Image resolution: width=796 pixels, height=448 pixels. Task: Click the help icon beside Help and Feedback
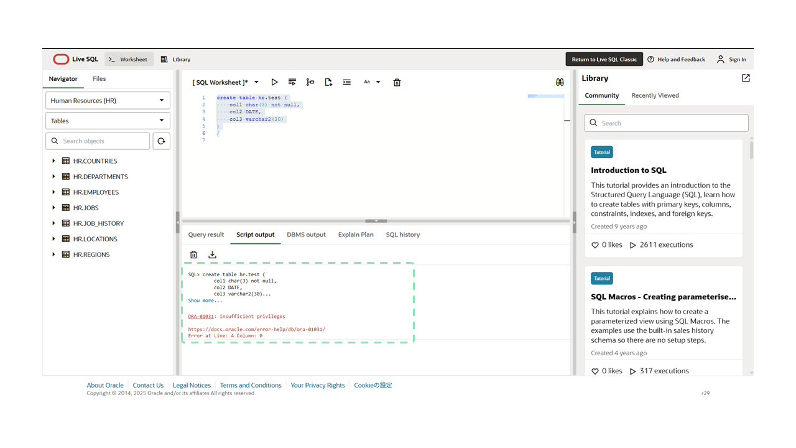[650, 59]
